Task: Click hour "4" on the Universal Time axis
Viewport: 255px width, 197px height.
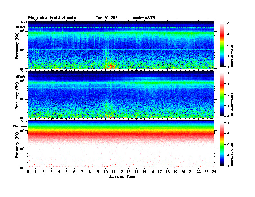Action: [x=59, y=172]
